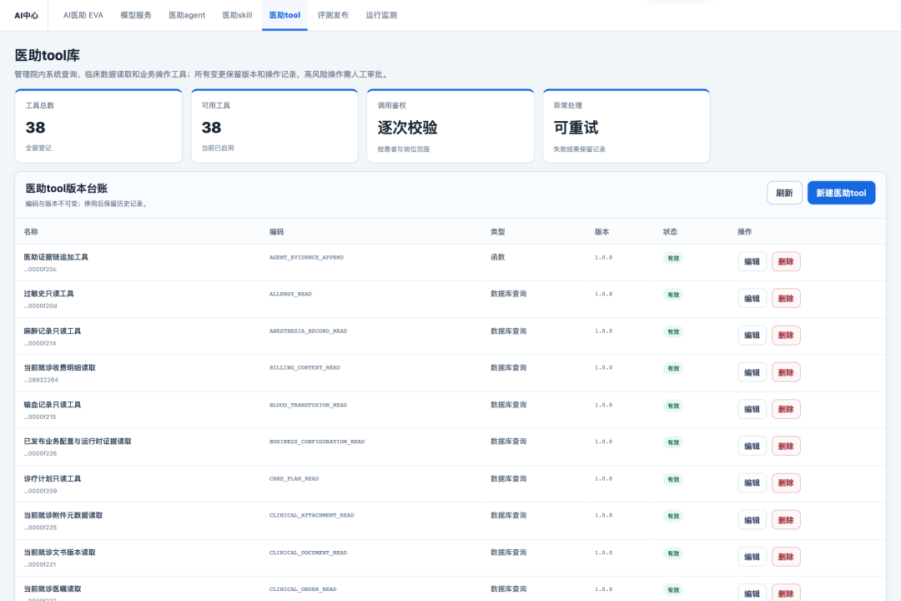This screenshot has width=901, height=601.
Task: Edit the 当前就诊医嘱读取 row
Action: click(x=752, y=593)
